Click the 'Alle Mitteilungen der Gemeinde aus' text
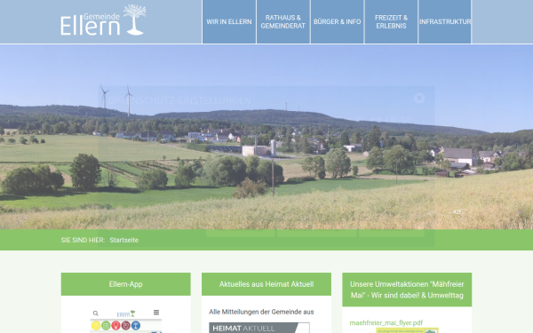 tap(261, 312)
